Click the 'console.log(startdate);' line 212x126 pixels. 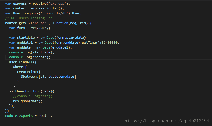tap(31, 52)
